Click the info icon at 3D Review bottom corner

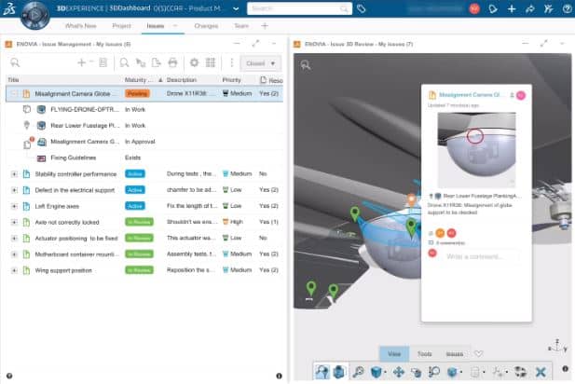[565, 368]
